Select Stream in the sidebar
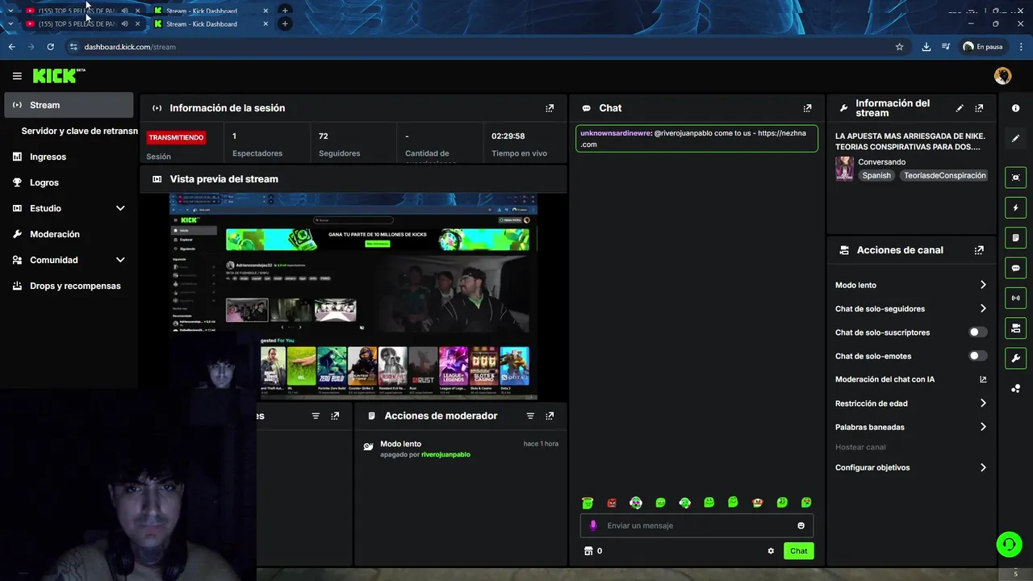 click(69, 105)
